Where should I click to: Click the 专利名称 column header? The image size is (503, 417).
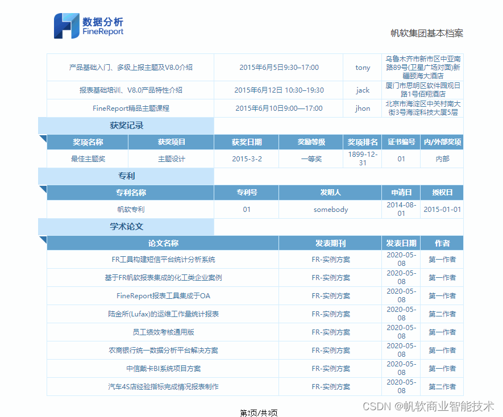click(131, 193)
